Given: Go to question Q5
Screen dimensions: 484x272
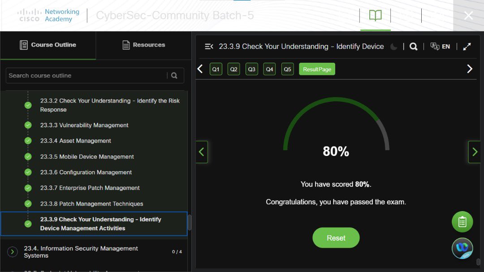Looking at the screenshot, I should pyautogui.click(x=287, y=69).
